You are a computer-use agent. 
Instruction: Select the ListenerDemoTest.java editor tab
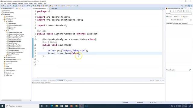40,8
